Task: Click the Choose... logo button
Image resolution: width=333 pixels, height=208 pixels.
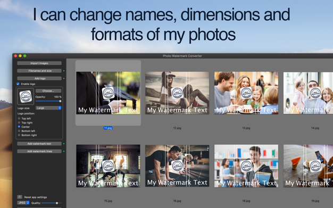Action: pos(48,91)
